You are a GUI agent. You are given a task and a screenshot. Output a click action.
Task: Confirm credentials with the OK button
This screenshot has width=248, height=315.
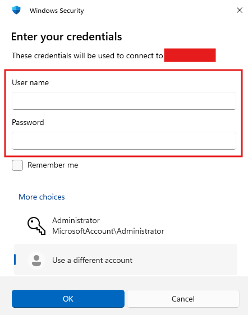[x=68, y=299]
